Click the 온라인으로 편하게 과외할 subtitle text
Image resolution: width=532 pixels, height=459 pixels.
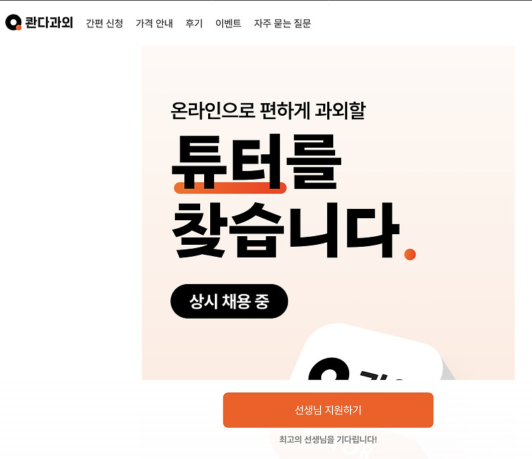(x=268, y=110)
